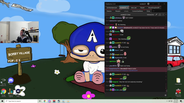
Task: Add a new tab with plus button
Action: [x=154, y=11]
